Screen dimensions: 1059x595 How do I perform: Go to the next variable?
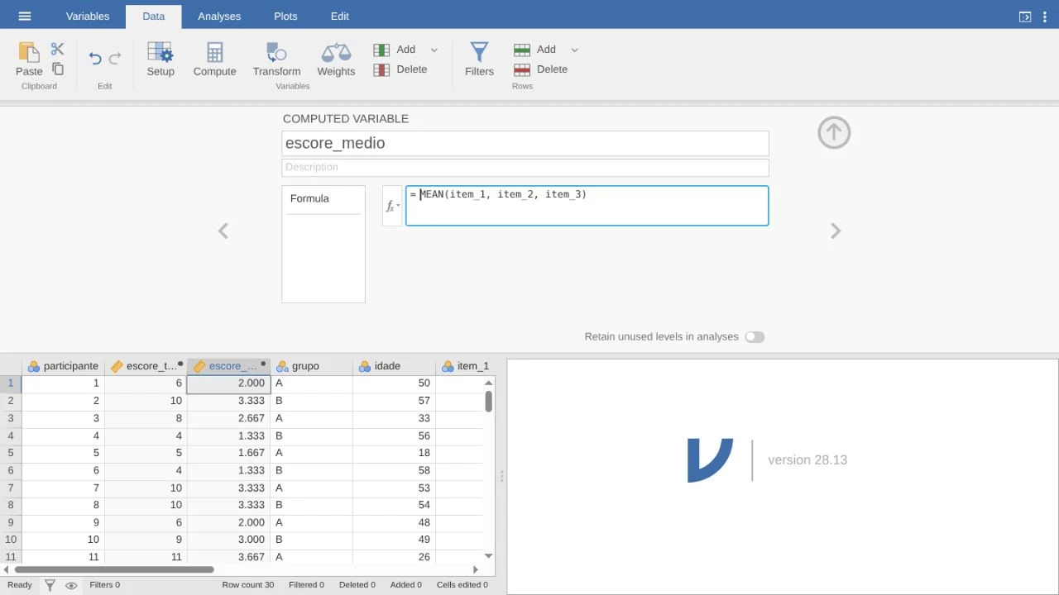coord(836,231)
